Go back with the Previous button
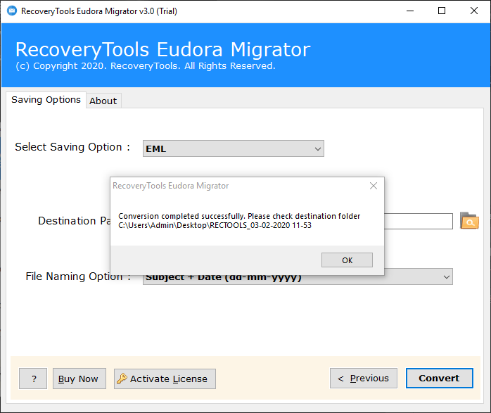 pyautogui.click(x=364, y=379)
